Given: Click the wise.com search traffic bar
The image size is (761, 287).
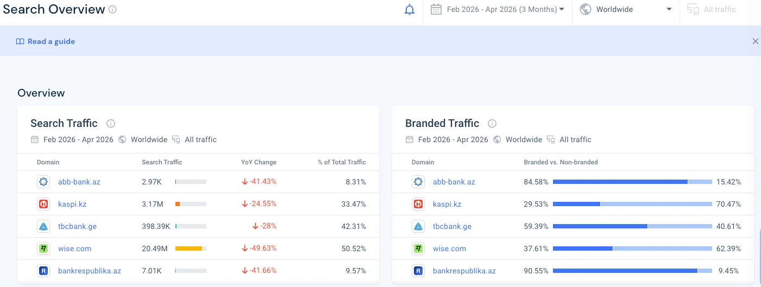Looking at the screenshot, I should click(x=191, y=248).
